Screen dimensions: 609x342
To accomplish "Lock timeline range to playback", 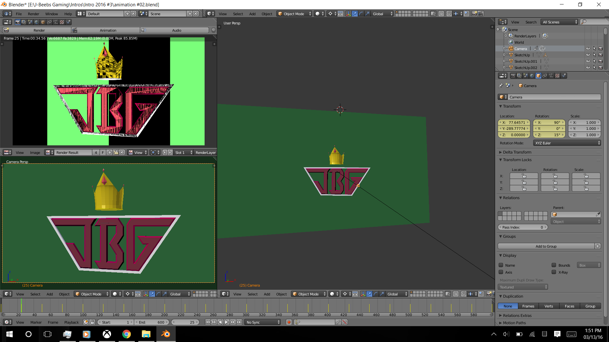I will 92,322.
